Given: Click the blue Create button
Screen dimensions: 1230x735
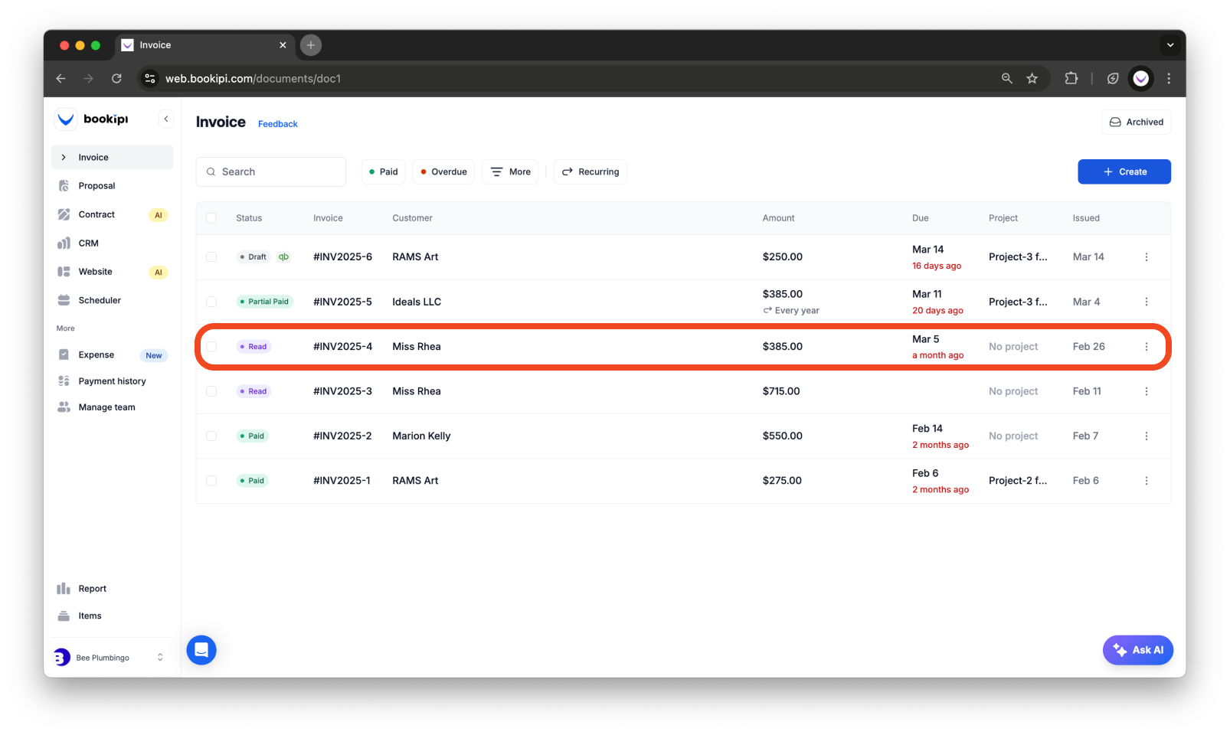Looking at the screenshot, I should tap(1124, 172).
